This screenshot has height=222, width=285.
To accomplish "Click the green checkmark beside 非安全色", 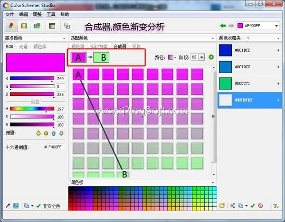I will 38,206.
